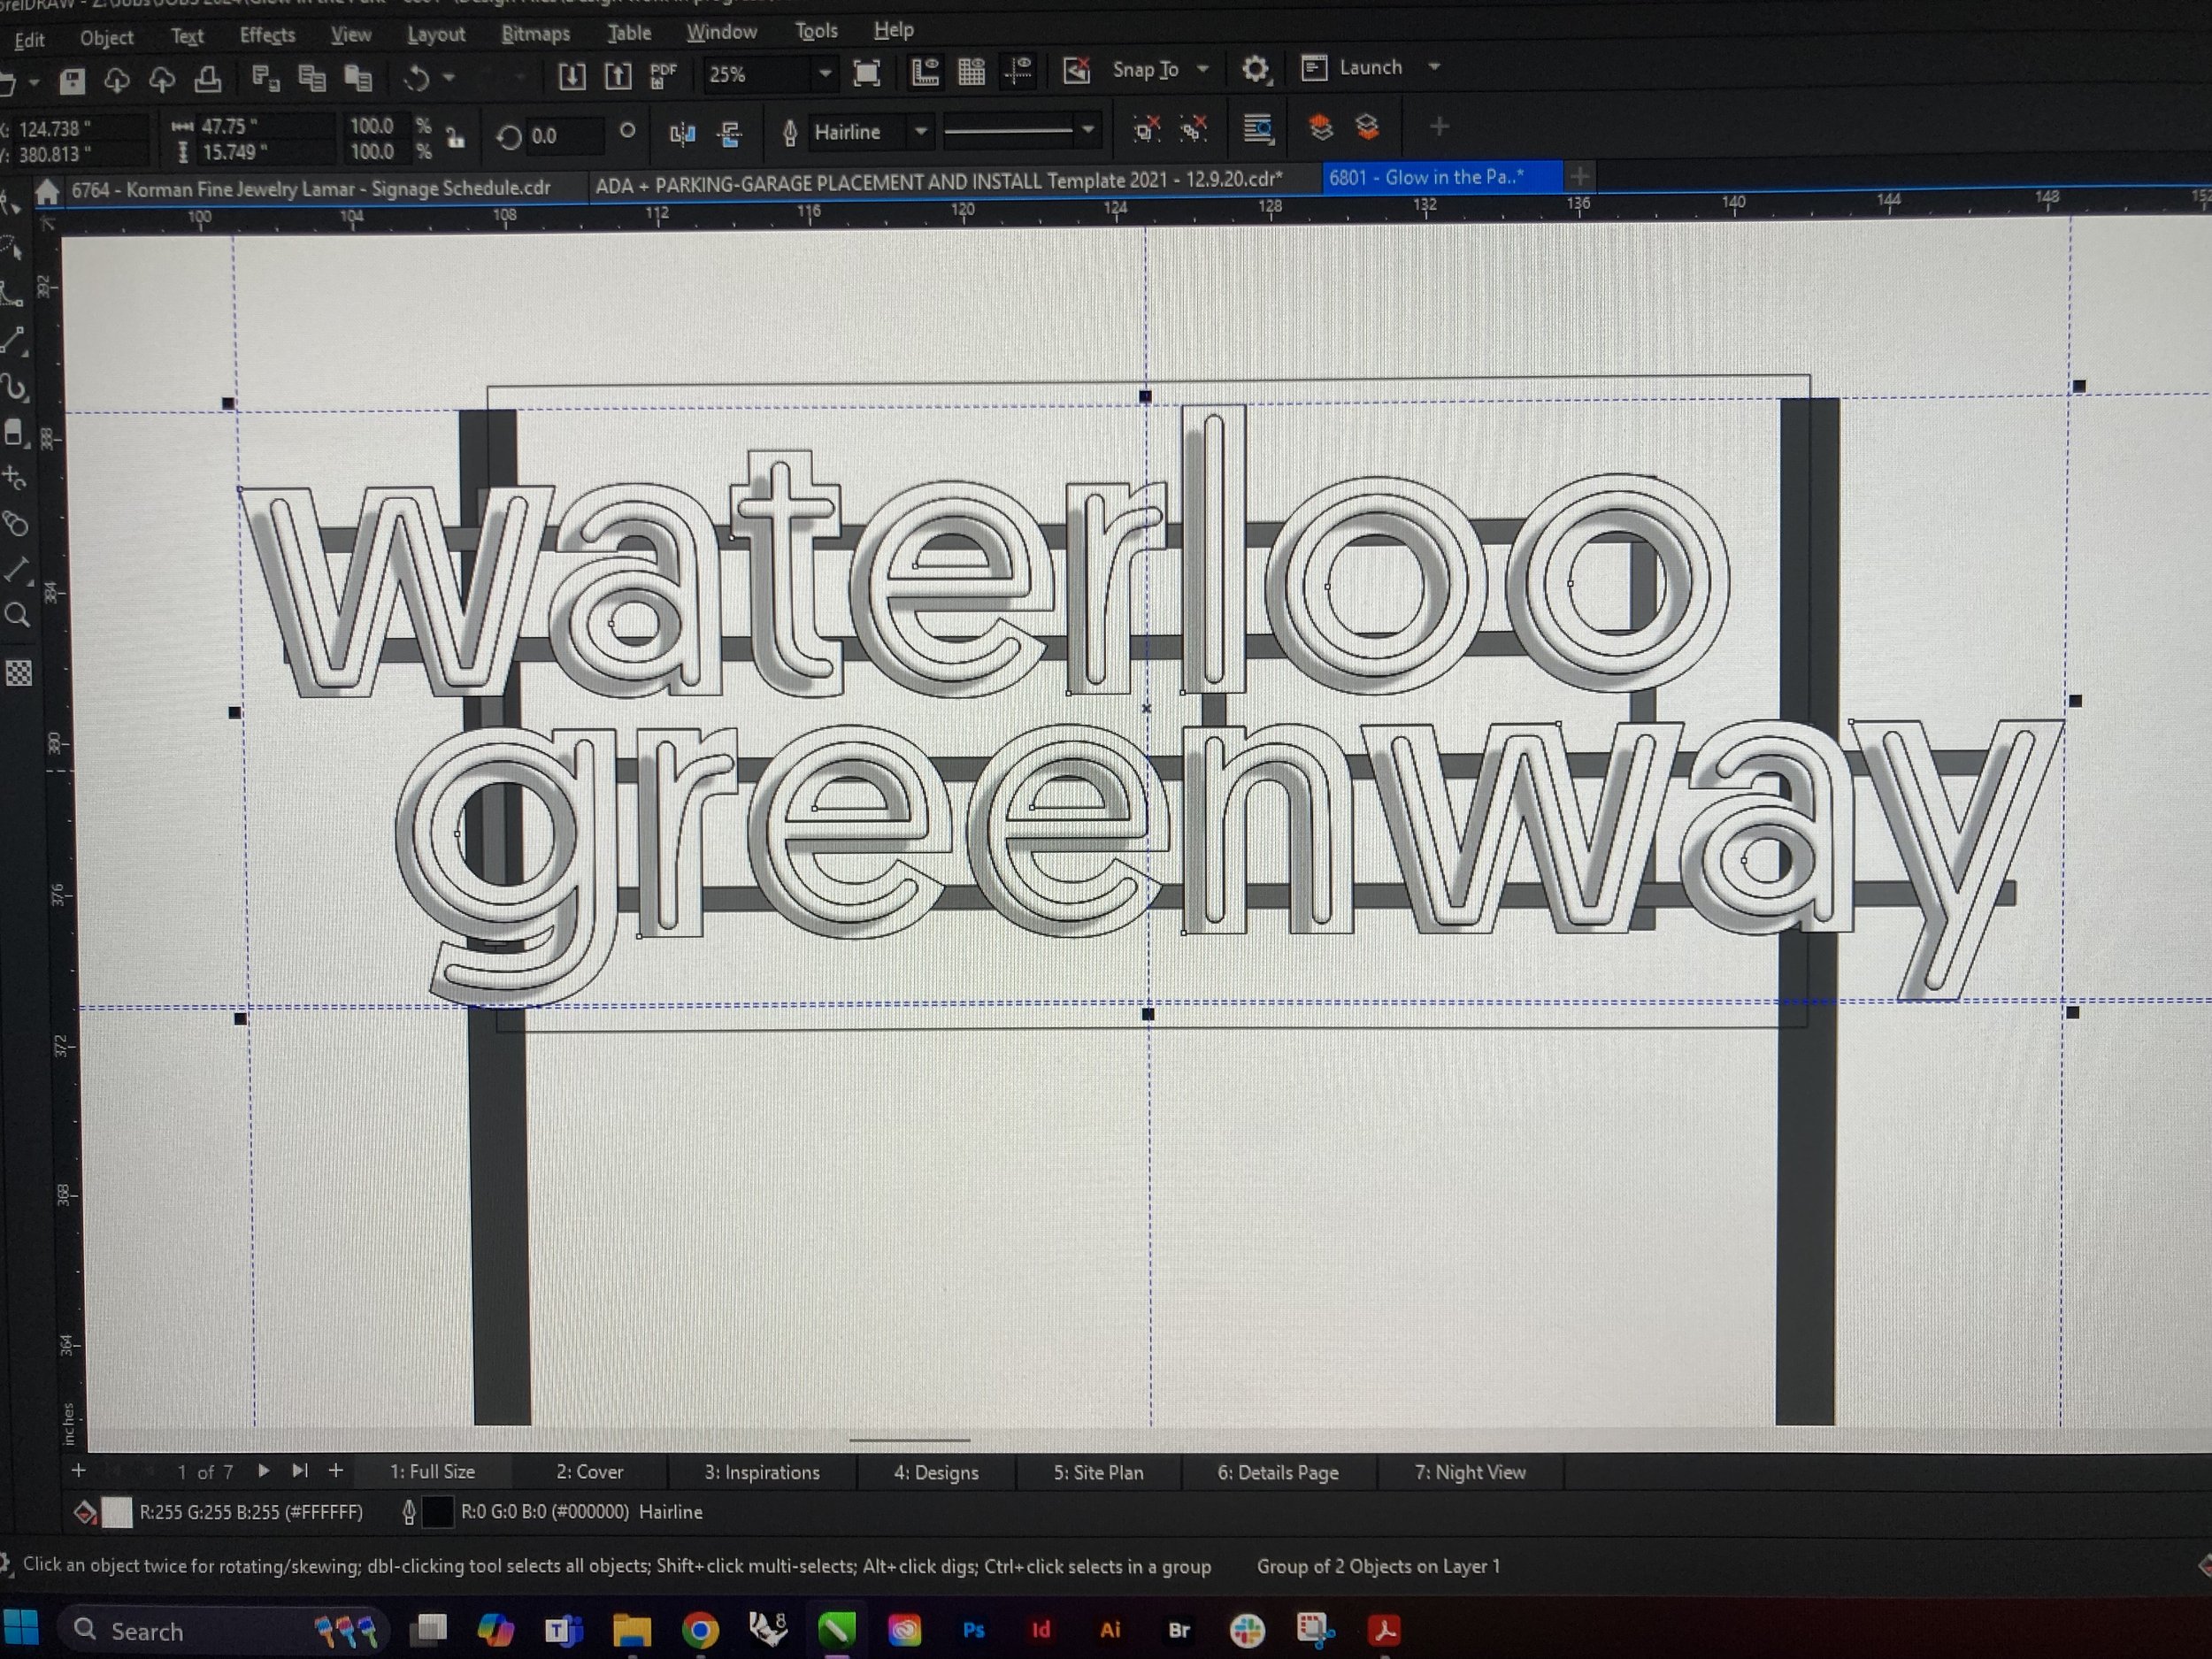Click the Ungroup all objects icon
Screen dimensions: 2212x1659
[1193, 129]
